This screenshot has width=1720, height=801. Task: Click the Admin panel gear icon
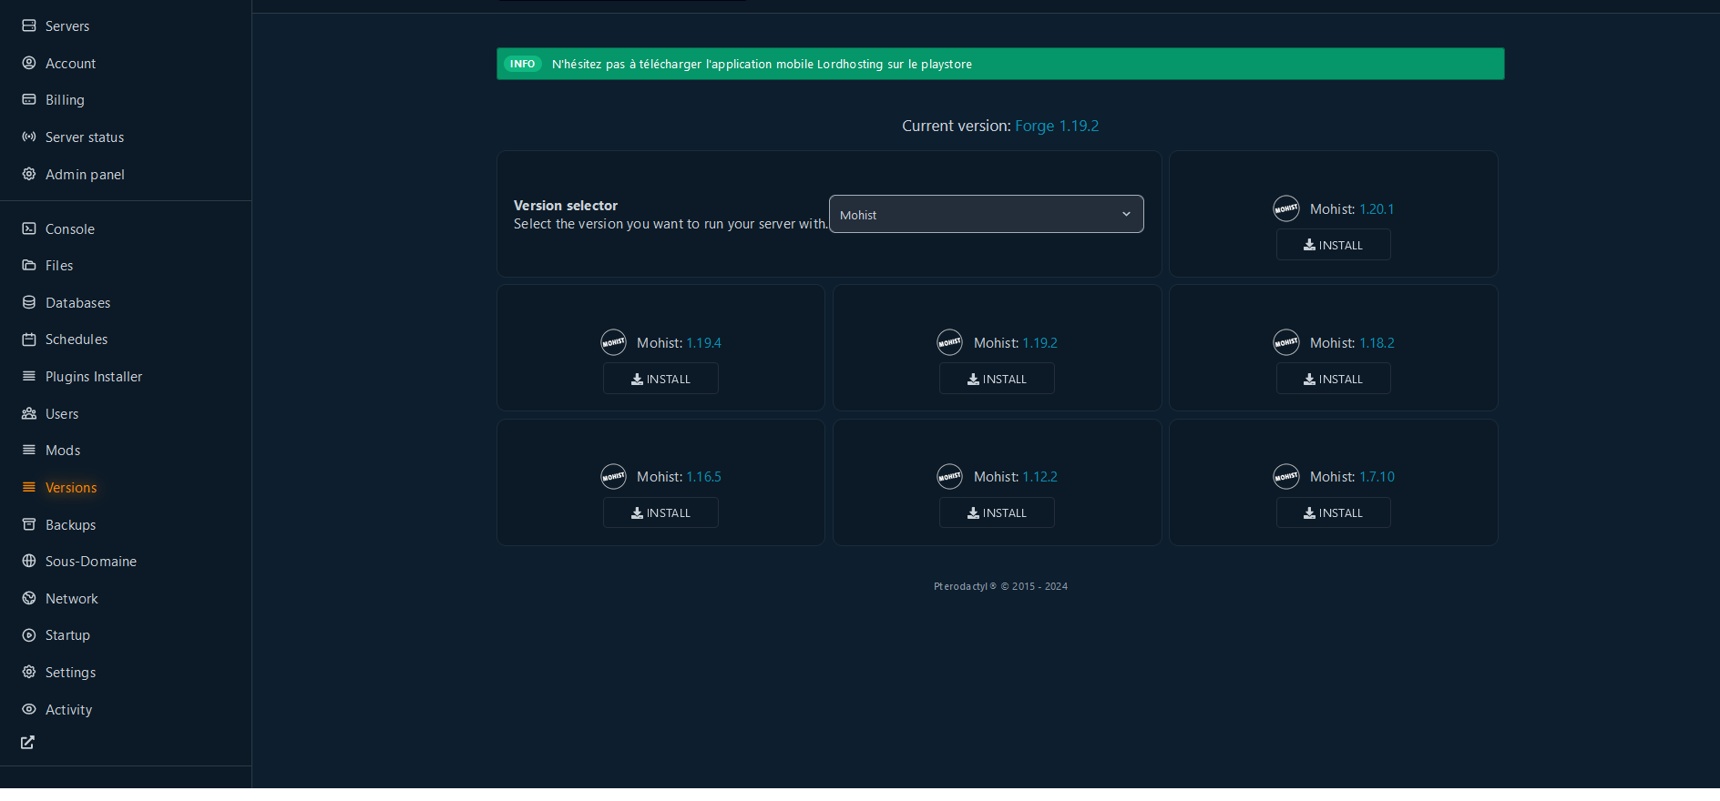pyautogui.click(x=29, y=174)
